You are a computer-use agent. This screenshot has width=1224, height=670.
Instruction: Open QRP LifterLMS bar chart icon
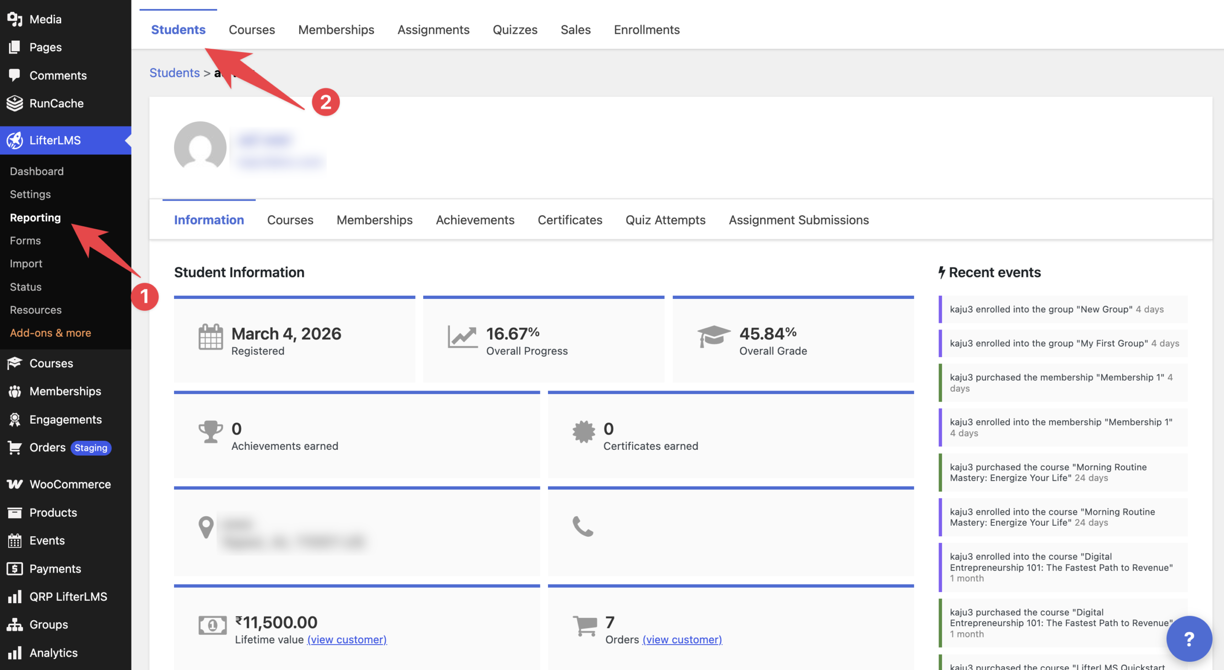pyautogui.click(x=15, y=596)
